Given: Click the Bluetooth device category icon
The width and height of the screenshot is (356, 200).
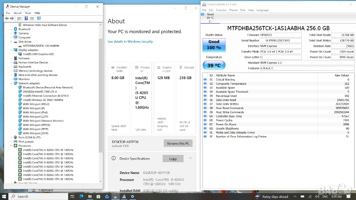Looking at the screenshot, I should [x=16, y=29].
